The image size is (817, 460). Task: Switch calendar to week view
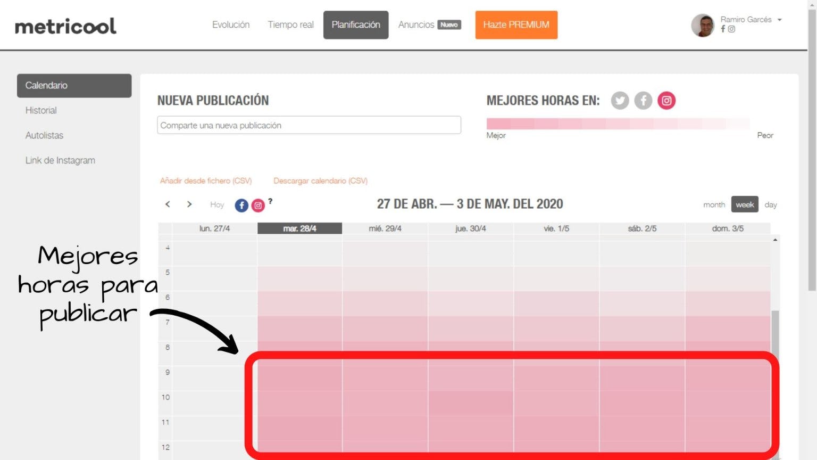745,204
